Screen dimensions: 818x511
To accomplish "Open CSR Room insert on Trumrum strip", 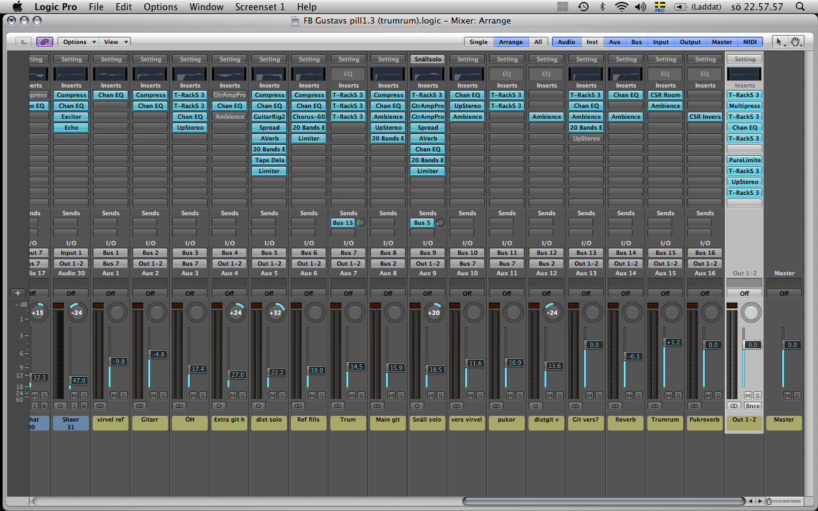I will tap(665, 95).
